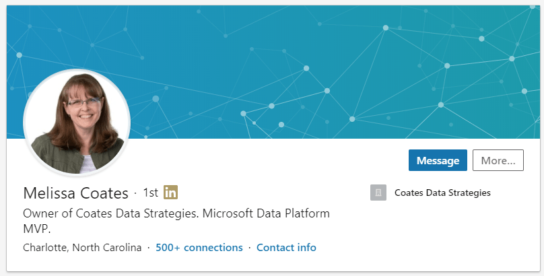Click the gold LinkedIn premium badge icon
The image size is (544, 276).
point(171,193)
